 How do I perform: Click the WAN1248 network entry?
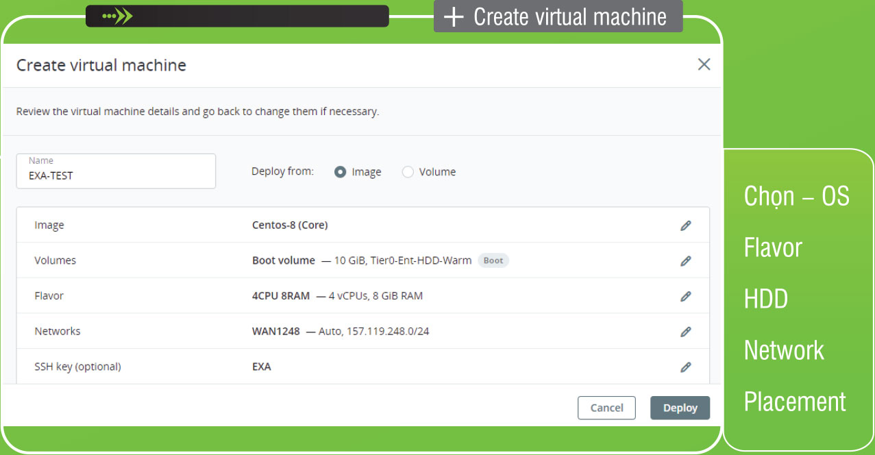(x=276, y=332)
